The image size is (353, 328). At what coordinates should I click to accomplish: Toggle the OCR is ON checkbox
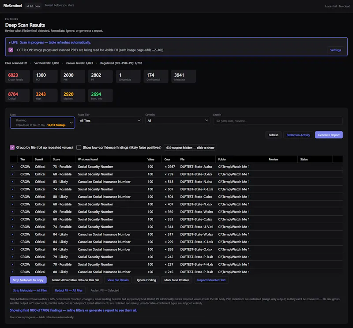[x=11, y=50]
